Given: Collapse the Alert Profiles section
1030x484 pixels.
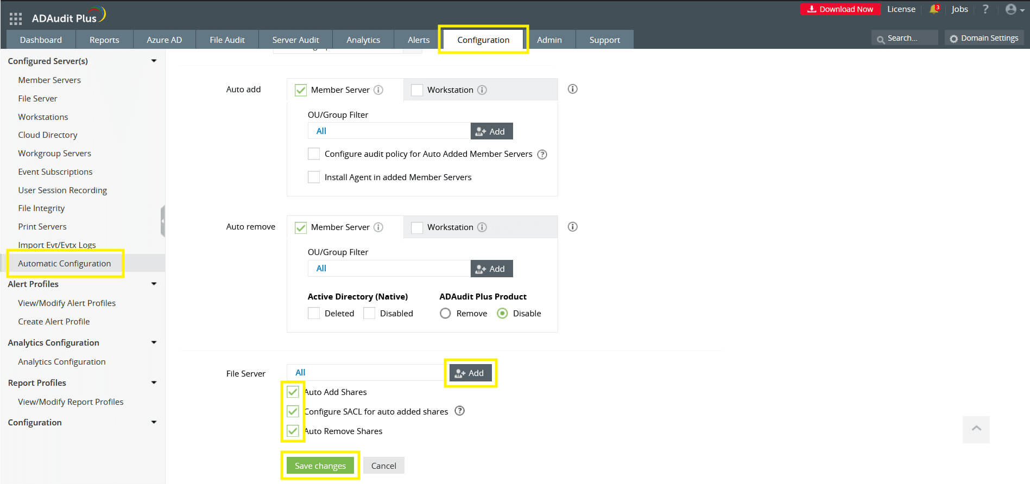Looking at the screenshot, I should pyautogui.click(x=154, y=284).
